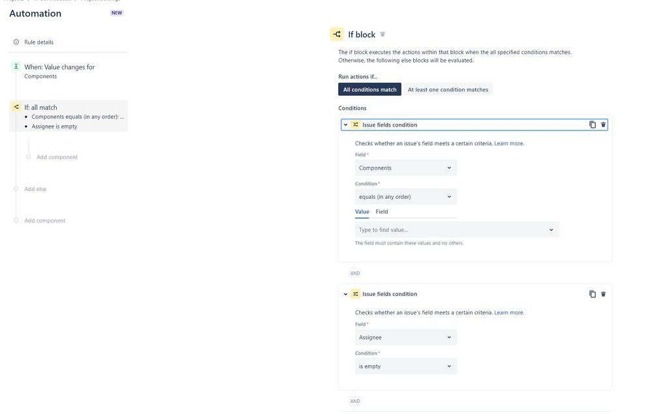Duplicate the Components issue fields condition
This screenshot has width=652, height=412.
(x=593, y=125)
